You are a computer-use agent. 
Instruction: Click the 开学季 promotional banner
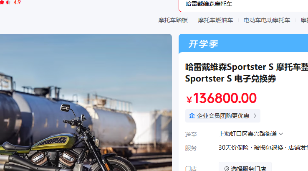tap(243, 43)
